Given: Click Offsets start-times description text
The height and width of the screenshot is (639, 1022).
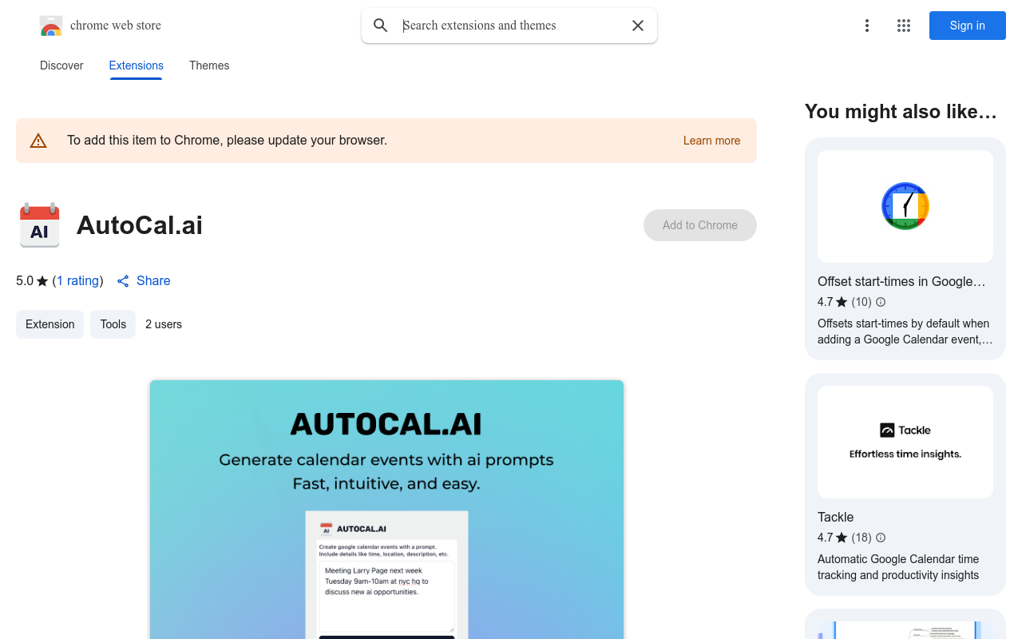Looking at the screenshot, I should pyautogui.click(x=905, y=331).
